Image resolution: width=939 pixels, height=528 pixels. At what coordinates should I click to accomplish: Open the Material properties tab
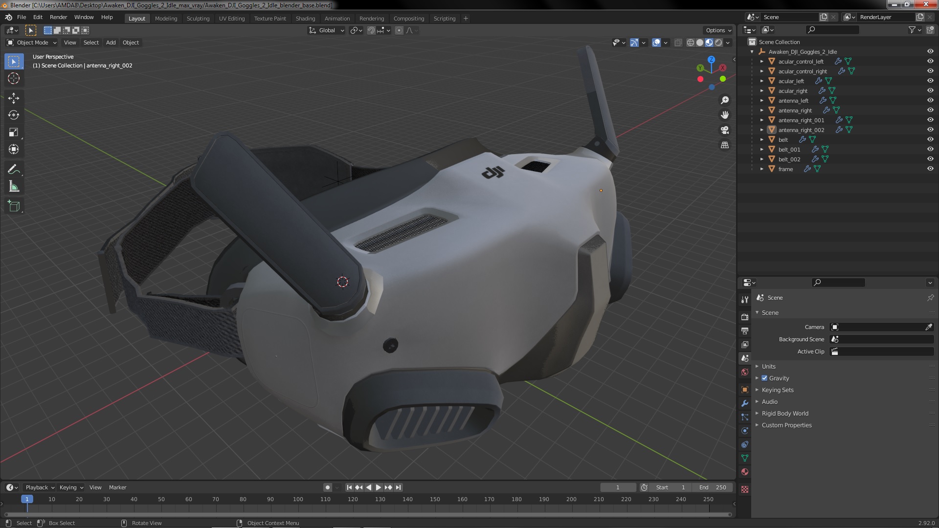745,472
